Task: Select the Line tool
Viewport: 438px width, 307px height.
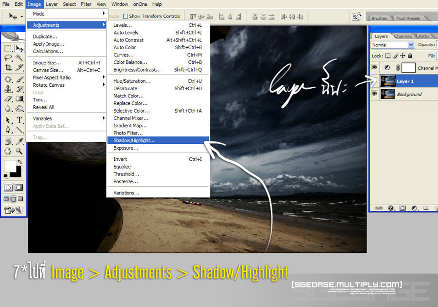Action: (x=19, y=130)
